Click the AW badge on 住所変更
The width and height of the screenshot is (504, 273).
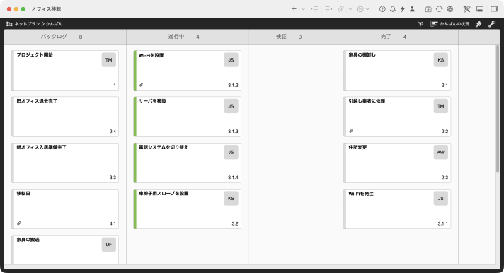[x=441, y=152]
